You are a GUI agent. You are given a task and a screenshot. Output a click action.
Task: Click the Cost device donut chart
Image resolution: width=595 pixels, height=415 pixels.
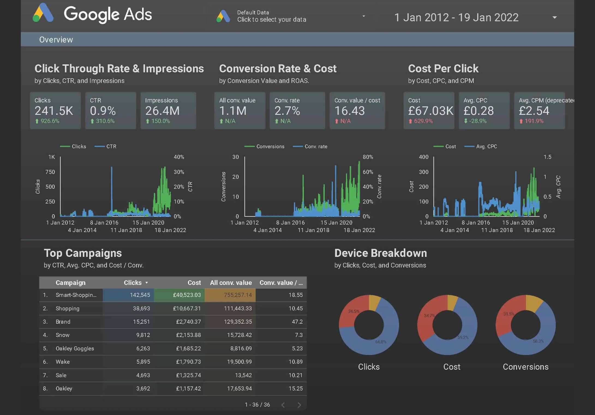coord(447,325)
